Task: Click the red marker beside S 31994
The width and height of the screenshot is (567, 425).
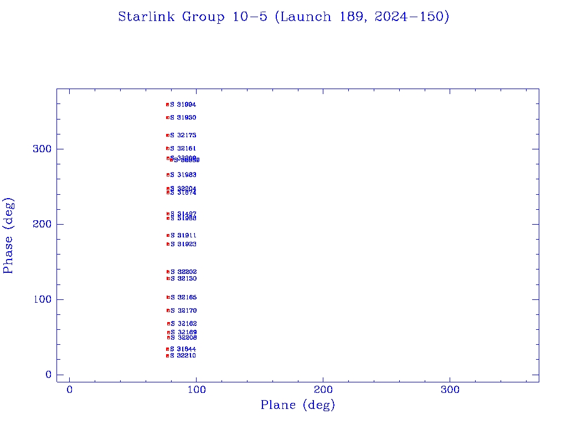Action: click(167, 105)
